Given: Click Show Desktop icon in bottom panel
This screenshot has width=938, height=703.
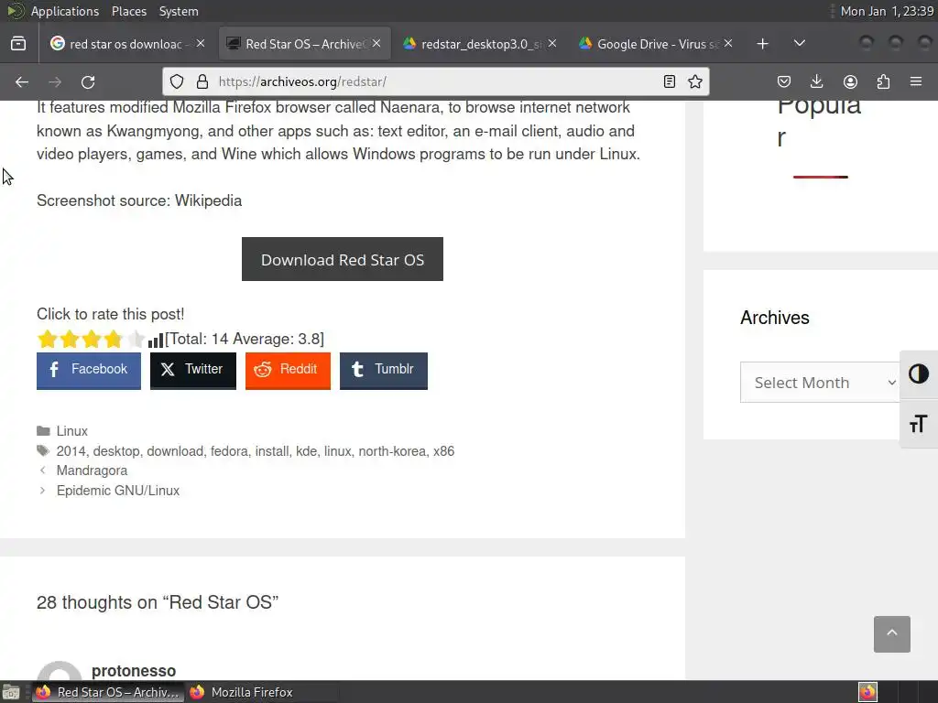Looking at the screenshot, I should coord(11,692).
